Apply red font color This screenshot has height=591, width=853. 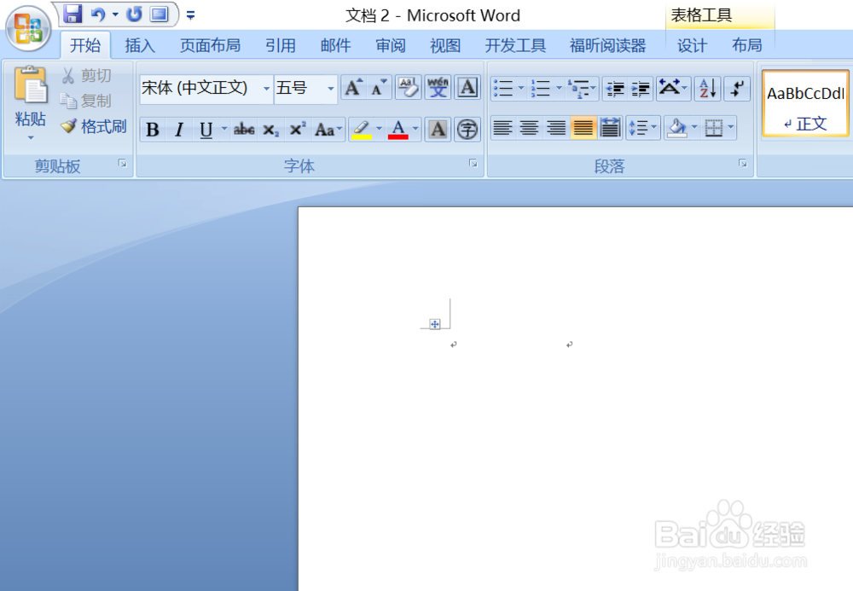point(398,130)
